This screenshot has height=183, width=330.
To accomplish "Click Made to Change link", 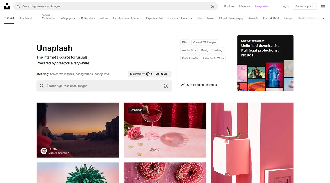I will [59, 153].
